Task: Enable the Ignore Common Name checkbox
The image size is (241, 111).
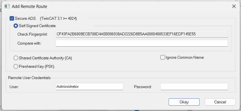Action: [x=163, y=58]
